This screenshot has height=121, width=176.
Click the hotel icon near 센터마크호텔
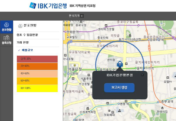point(106,26)
